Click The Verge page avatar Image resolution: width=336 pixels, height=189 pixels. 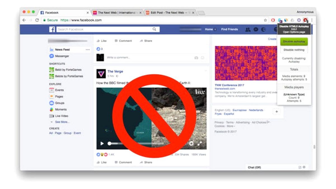[101, 74]
